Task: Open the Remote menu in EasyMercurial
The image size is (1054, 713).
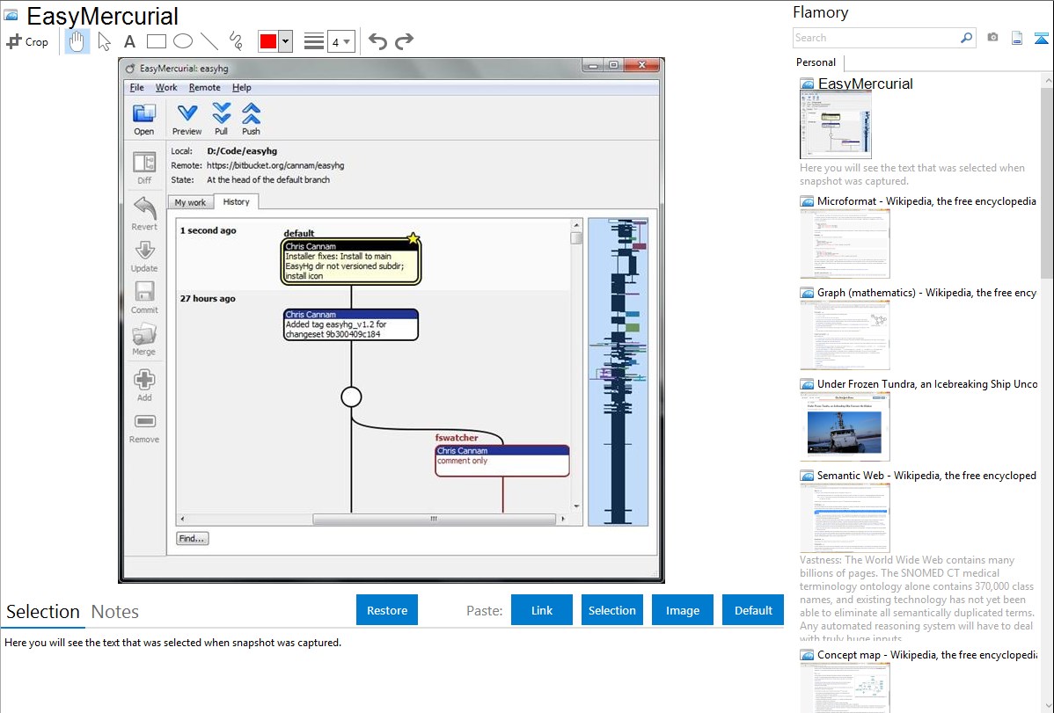Action: [x=204, y=87]
